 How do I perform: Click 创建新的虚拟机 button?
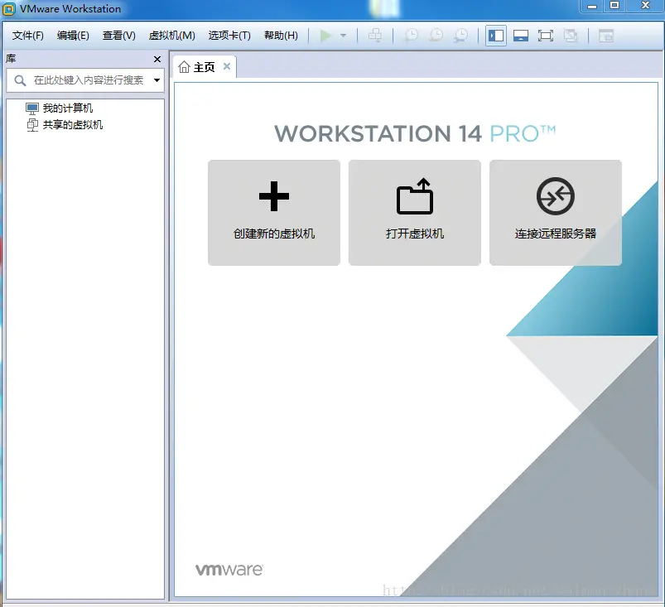[274, 213]
